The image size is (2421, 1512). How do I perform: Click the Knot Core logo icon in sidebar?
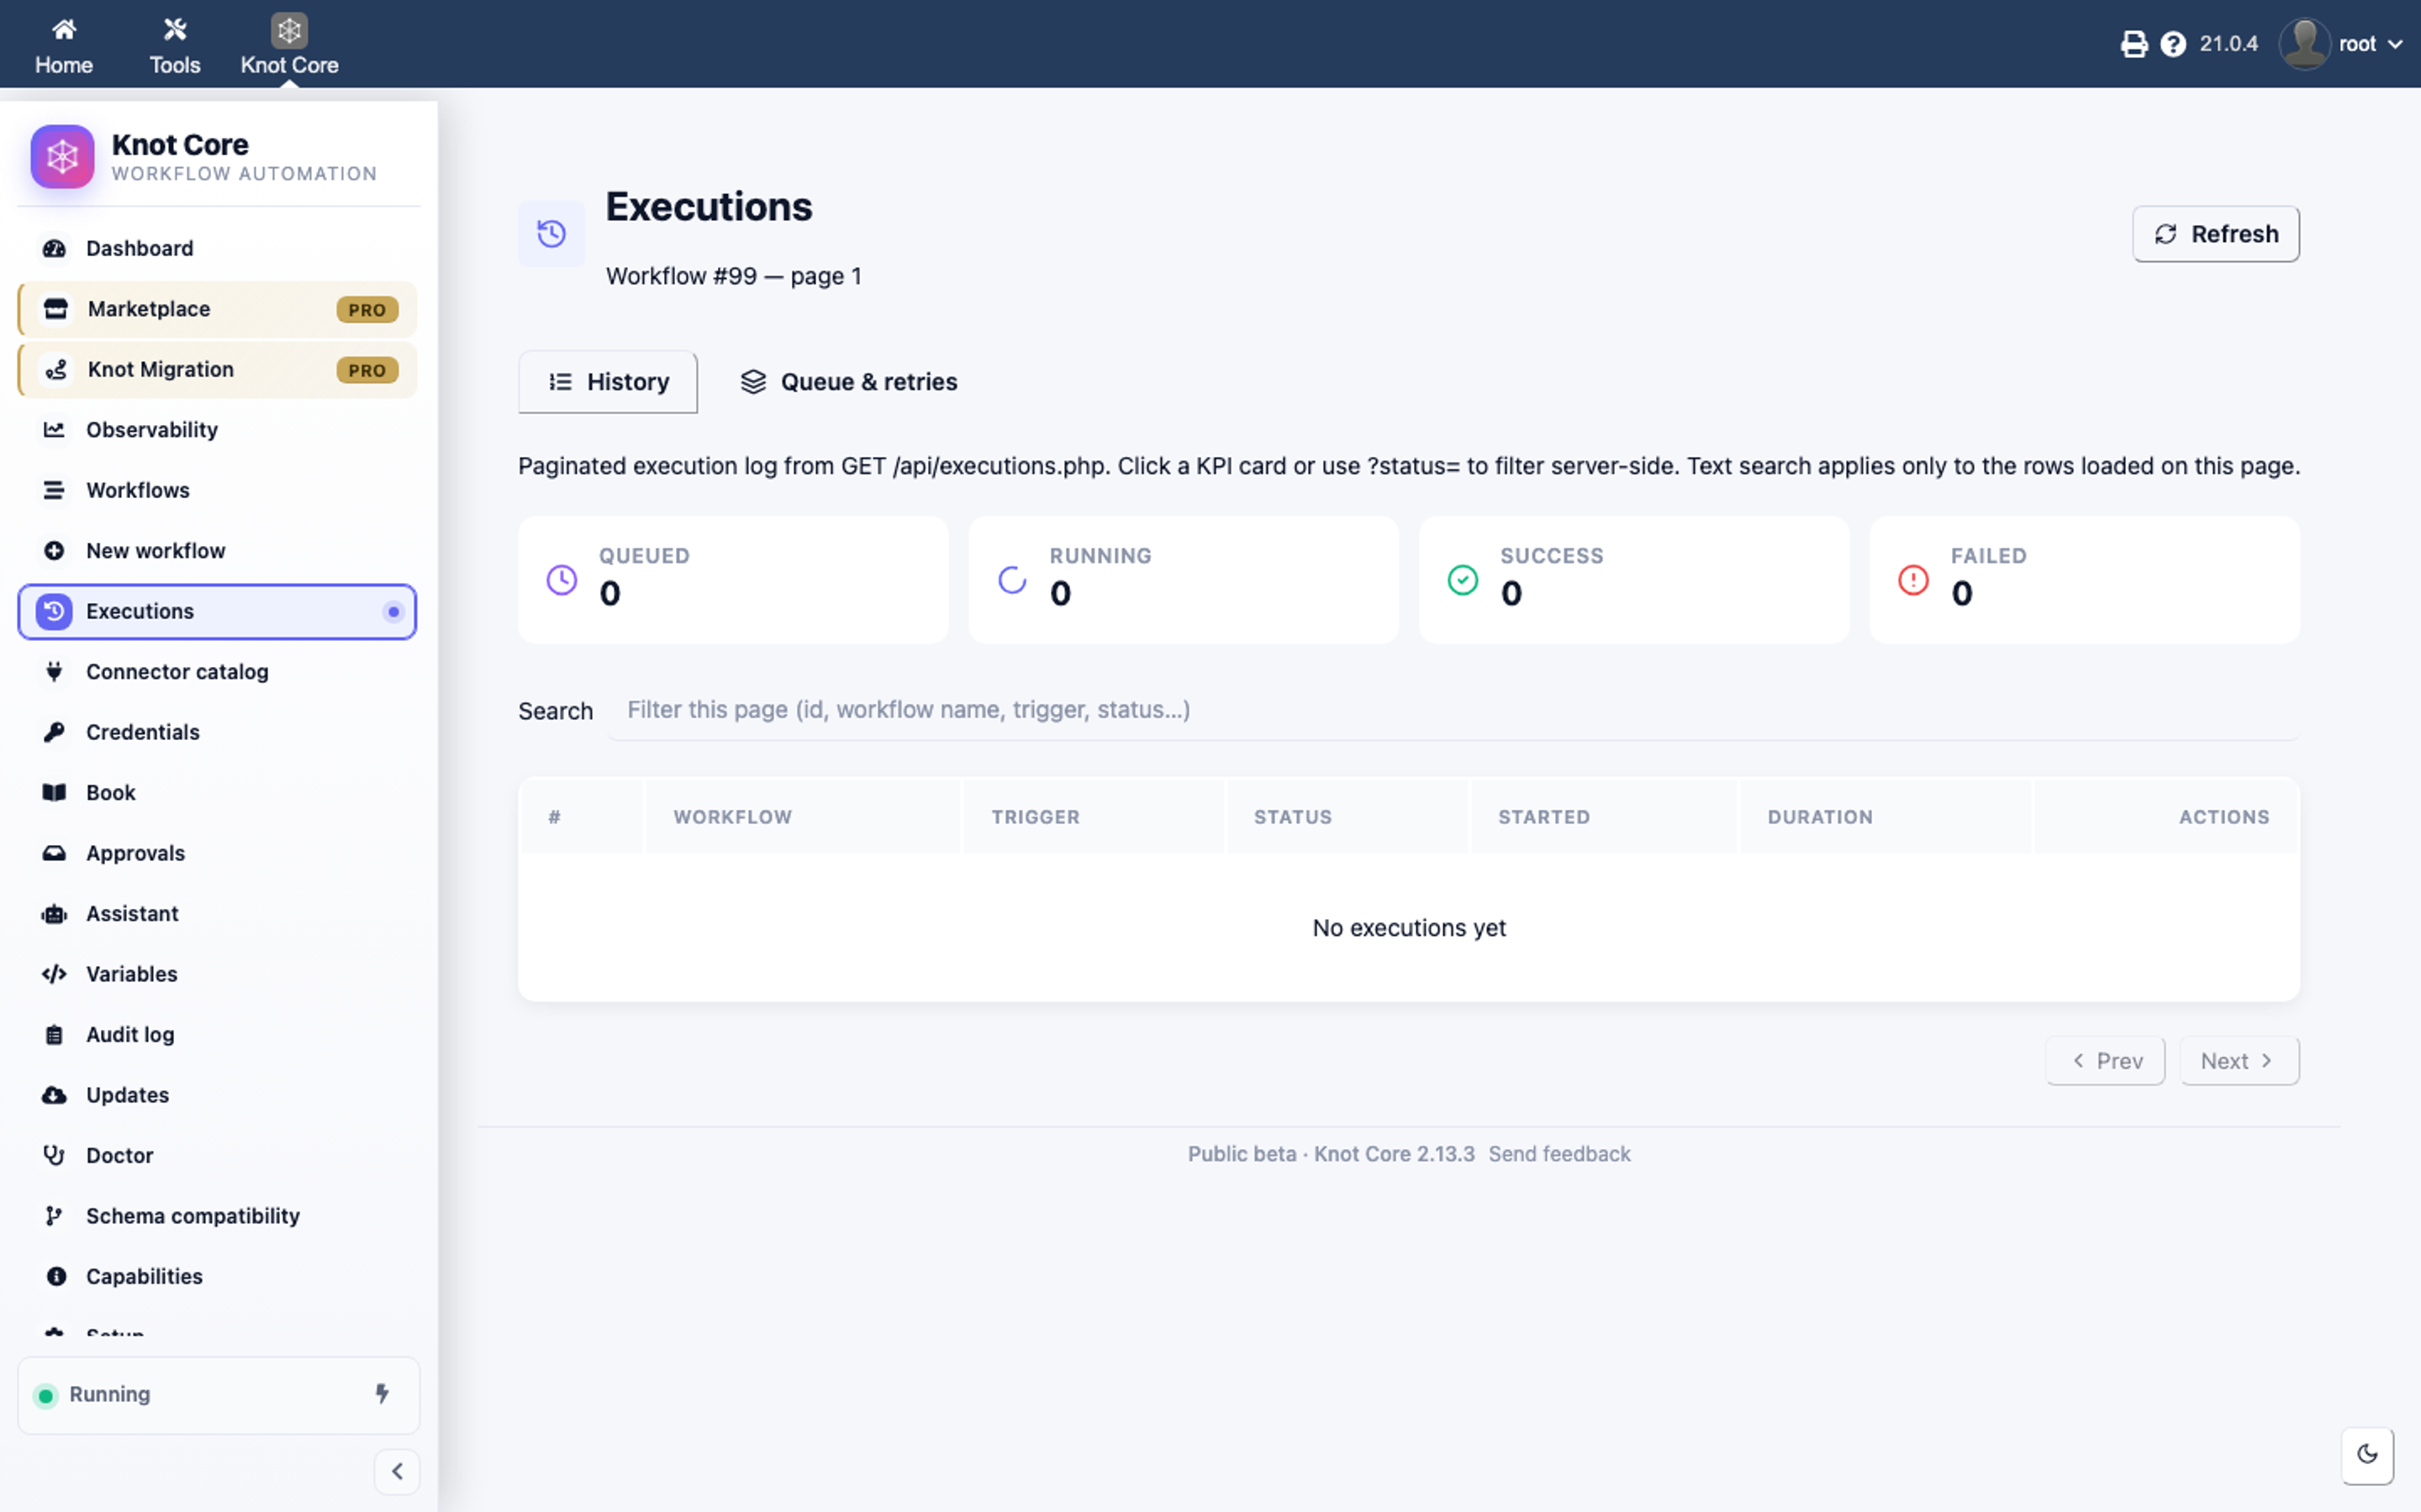pos(62,156)
